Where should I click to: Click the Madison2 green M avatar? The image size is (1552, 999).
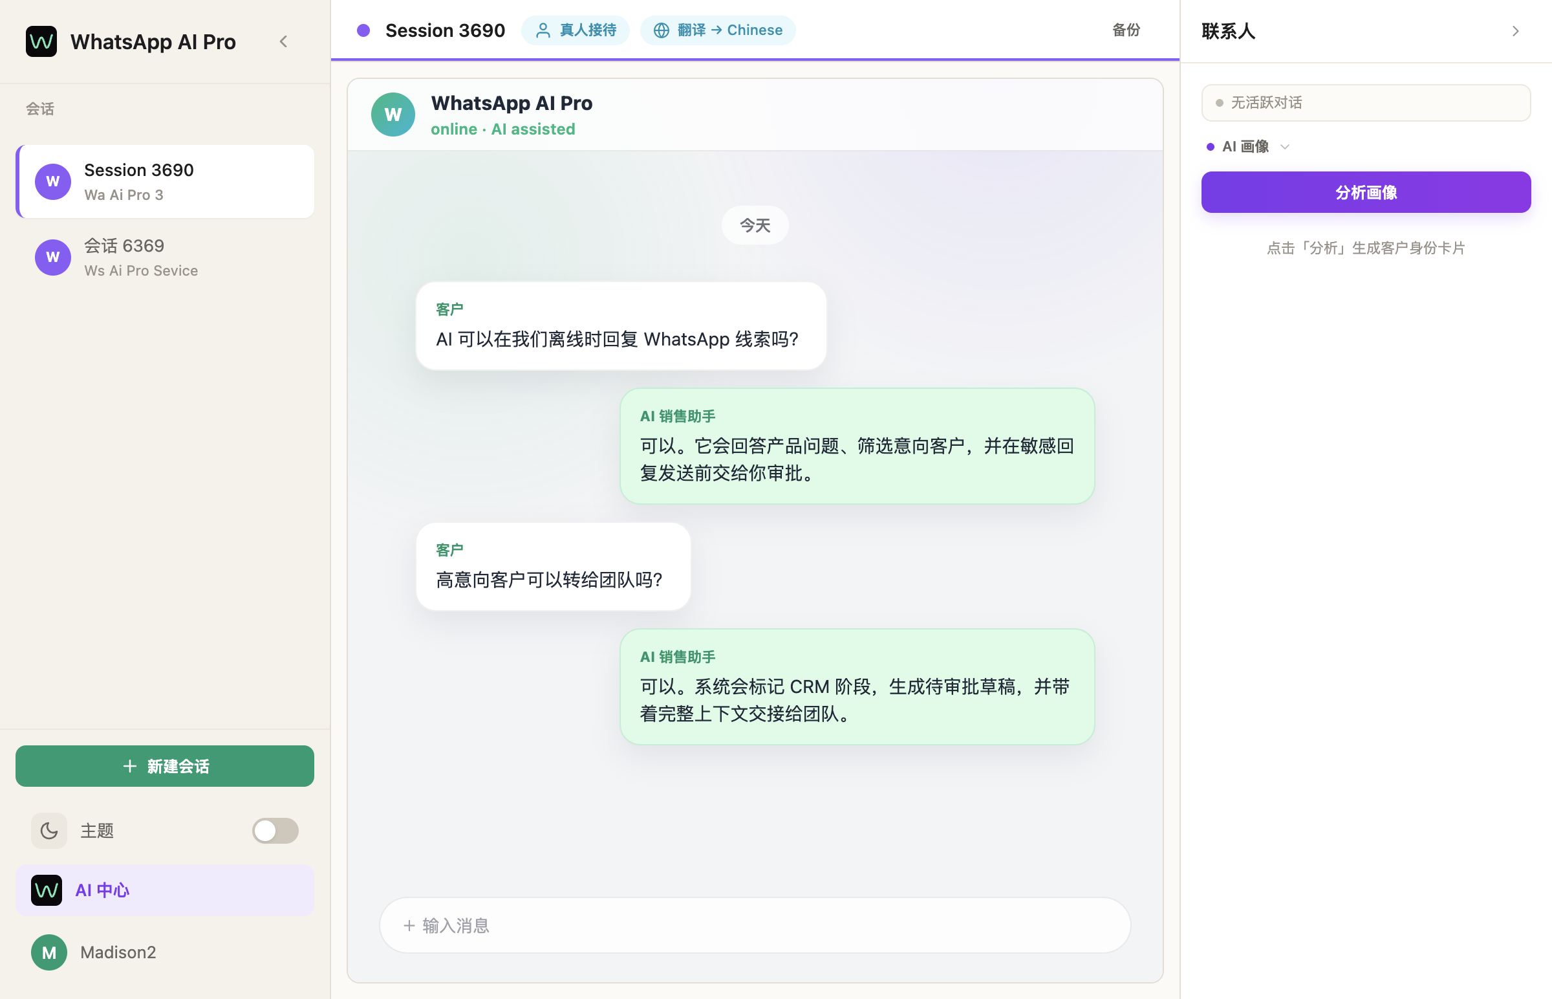[x=49, y=952]
